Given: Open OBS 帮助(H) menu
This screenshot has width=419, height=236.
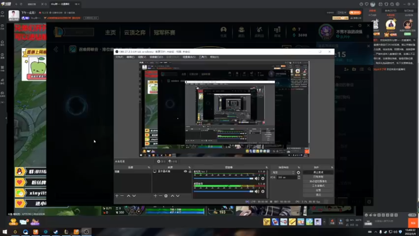Looking at the screenshot, I should coord(214,57).
